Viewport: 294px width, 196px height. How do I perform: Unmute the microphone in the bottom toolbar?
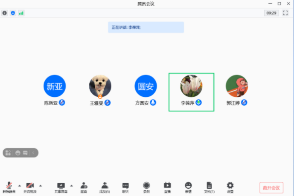coord(9,187)
